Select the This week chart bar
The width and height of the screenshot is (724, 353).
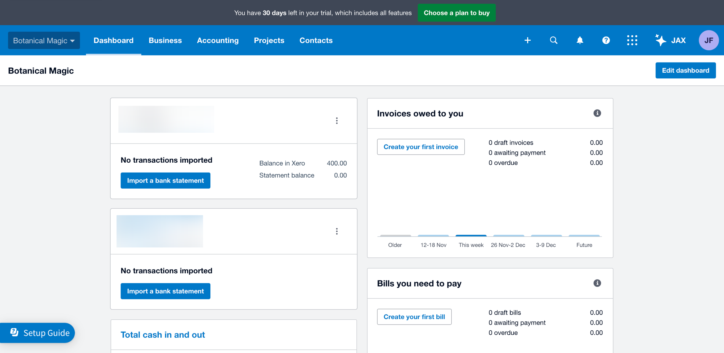point(471,236)
